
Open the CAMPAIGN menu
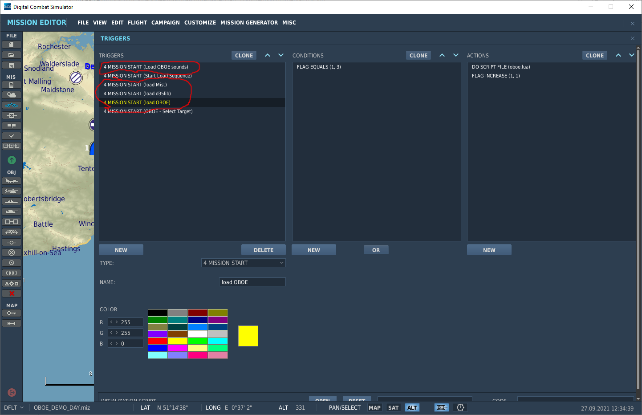(x=166, y=22)
